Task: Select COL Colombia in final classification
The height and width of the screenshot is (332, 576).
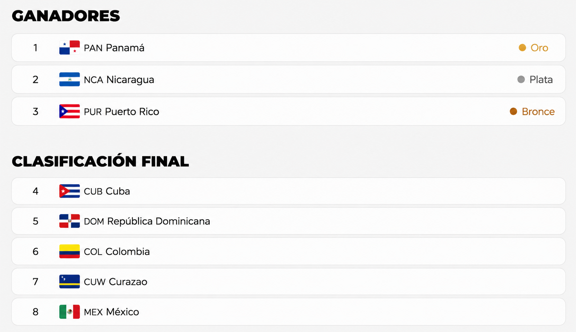Action: click(117, 252)
